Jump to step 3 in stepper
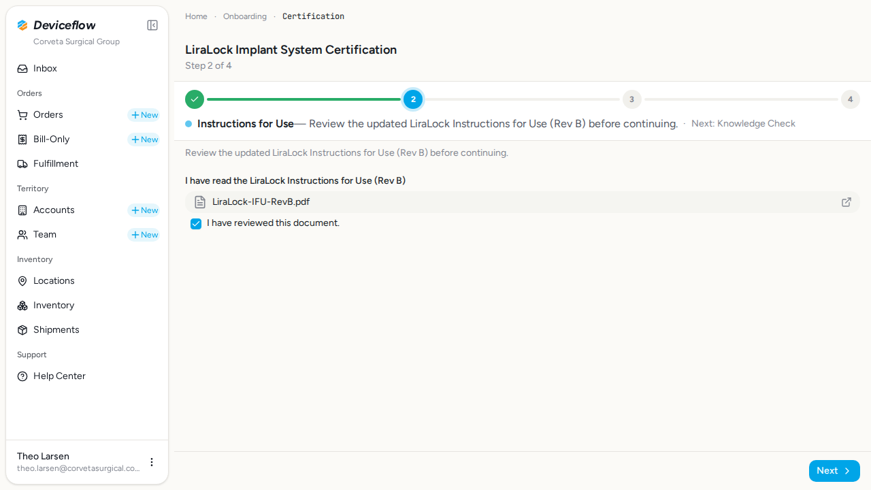Screen dimensions: 871x490 pyautogui.click(x=631, y=99)
